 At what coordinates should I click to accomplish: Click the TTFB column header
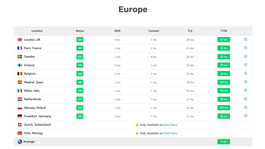pyautogui.click(x=224, y=31)
